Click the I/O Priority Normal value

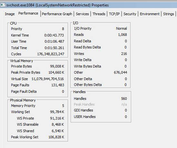click(122, 28)
